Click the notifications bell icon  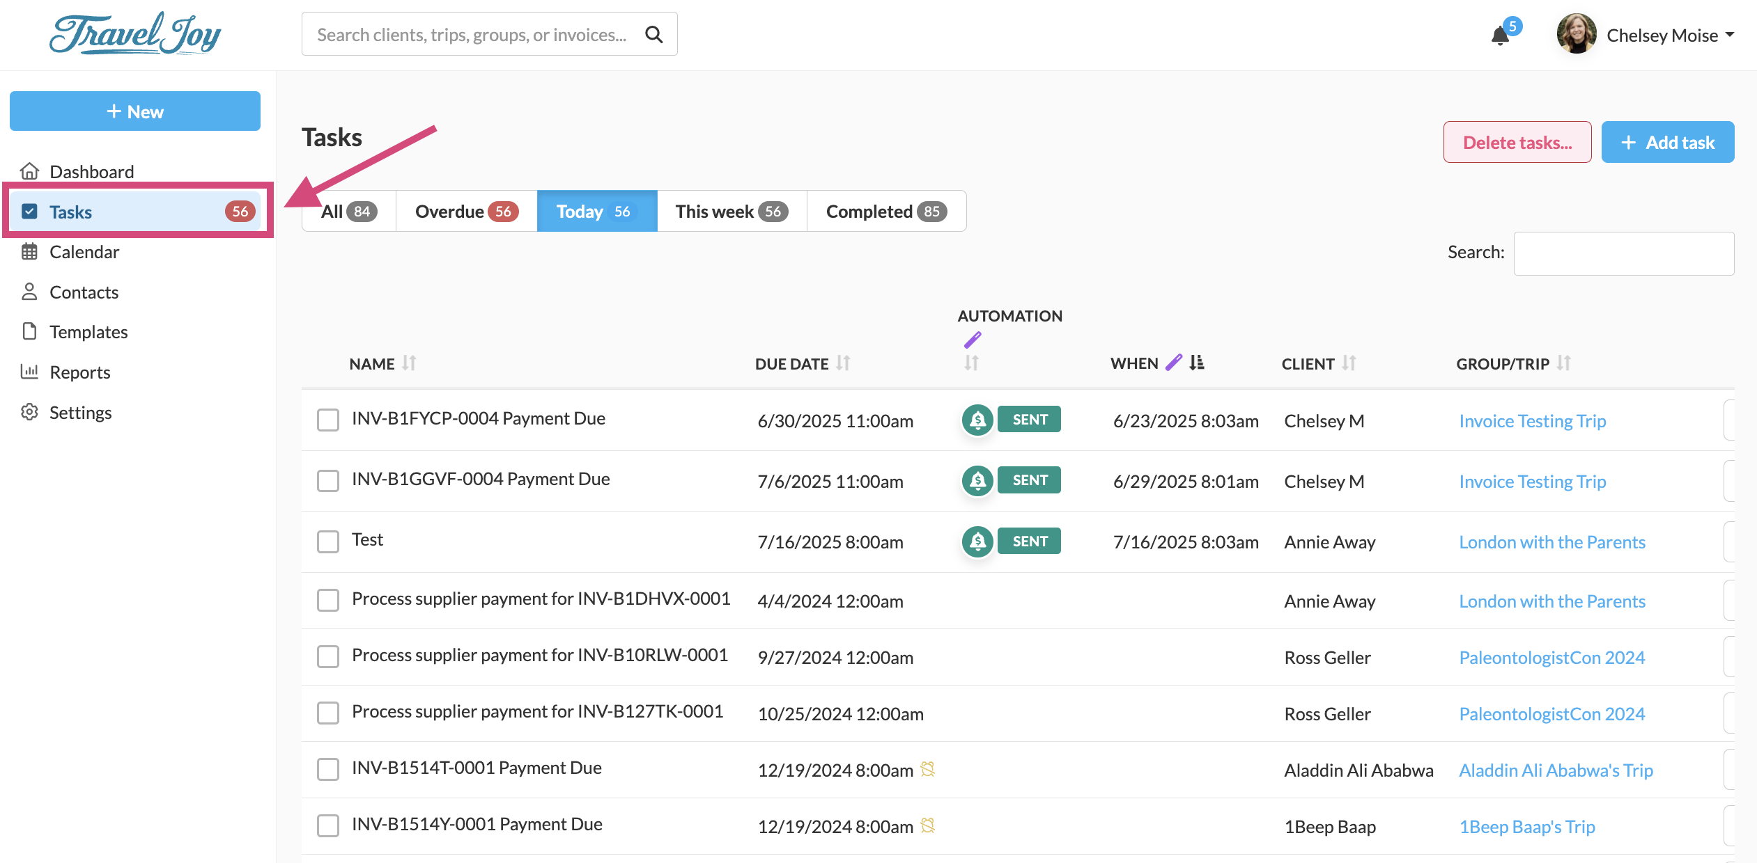point(1500,35)
